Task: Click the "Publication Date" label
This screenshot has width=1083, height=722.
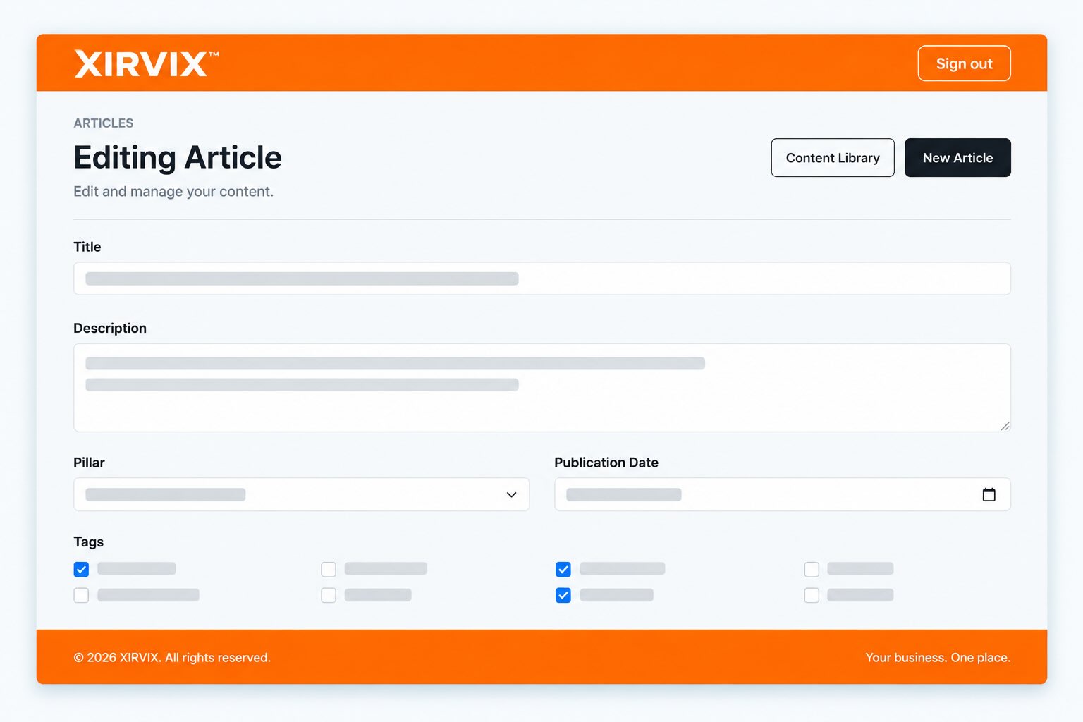Action: 606,463
